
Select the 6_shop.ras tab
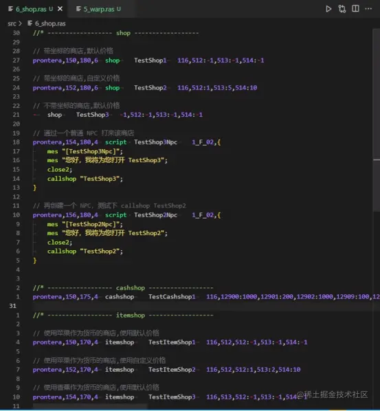pos(34,9)
